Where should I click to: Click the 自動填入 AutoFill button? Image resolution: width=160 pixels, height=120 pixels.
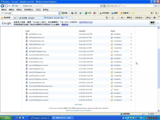point(125,13)
